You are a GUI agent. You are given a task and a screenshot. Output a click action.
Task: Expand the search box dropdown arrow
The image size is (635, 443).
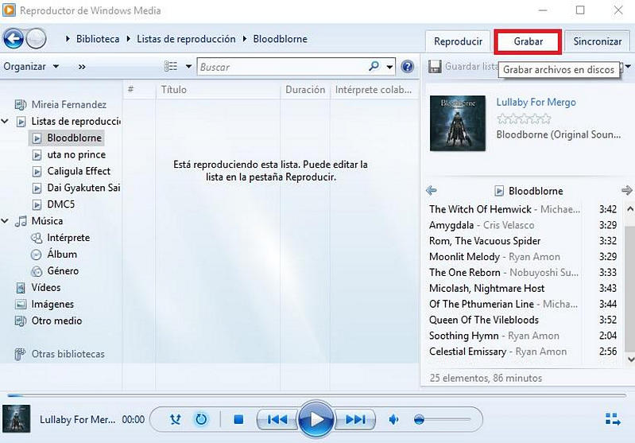click(x=389, y=67)
